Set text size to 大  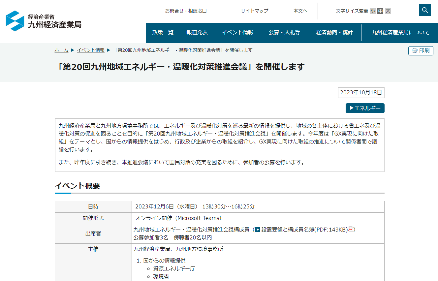pos(388,11)
